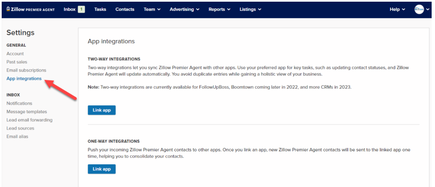Link app for one-way integrations
435x187 pixels.
pos(102,169)
